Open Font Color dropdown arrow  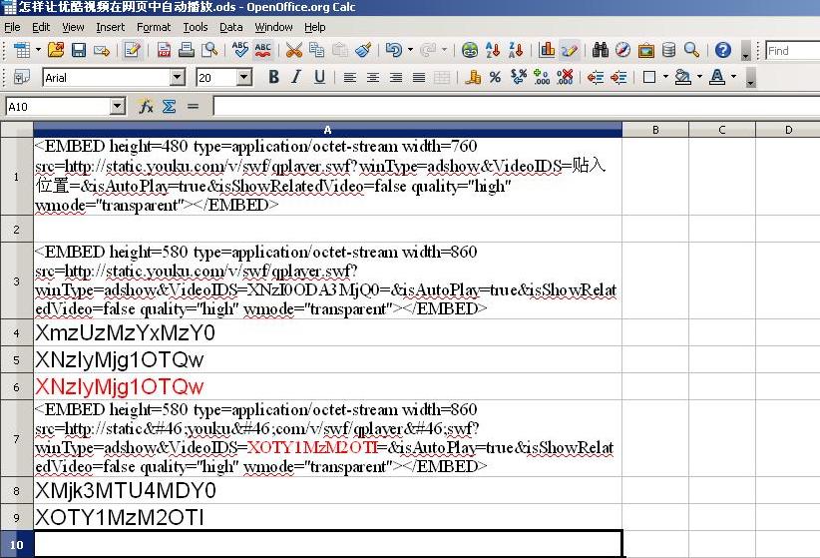tap(734, 78)
